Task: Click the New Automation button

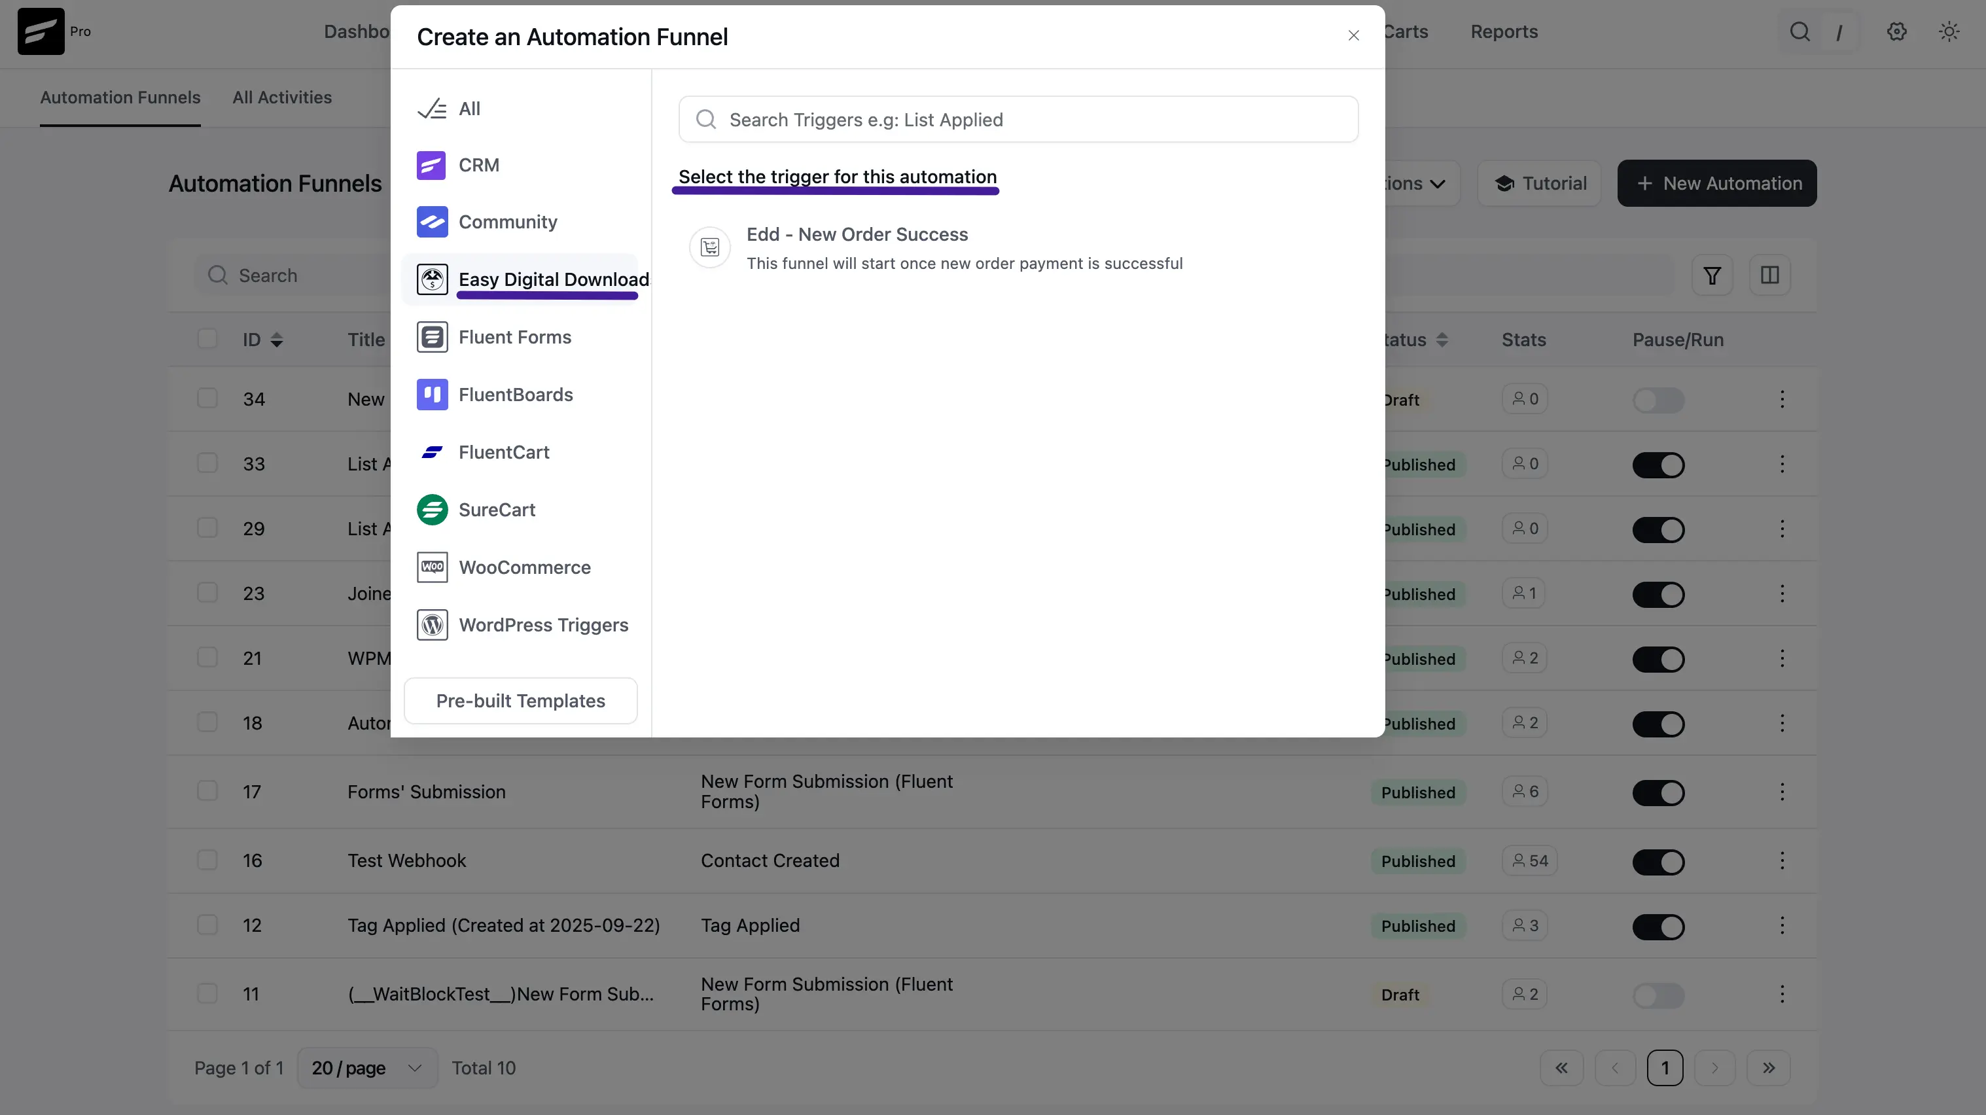Action: pos(1716,183)
